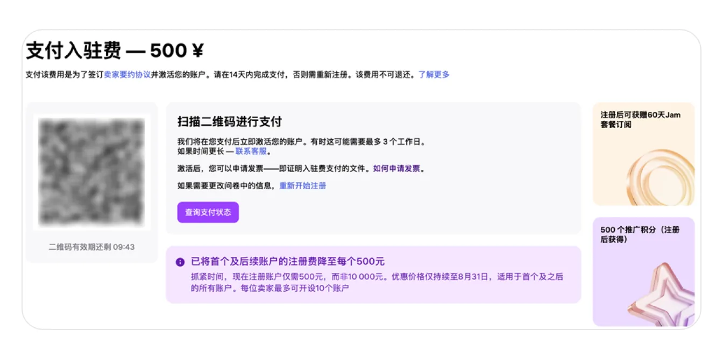
Task: Click 重新开始注册 link
Action: tap(302, 185)
